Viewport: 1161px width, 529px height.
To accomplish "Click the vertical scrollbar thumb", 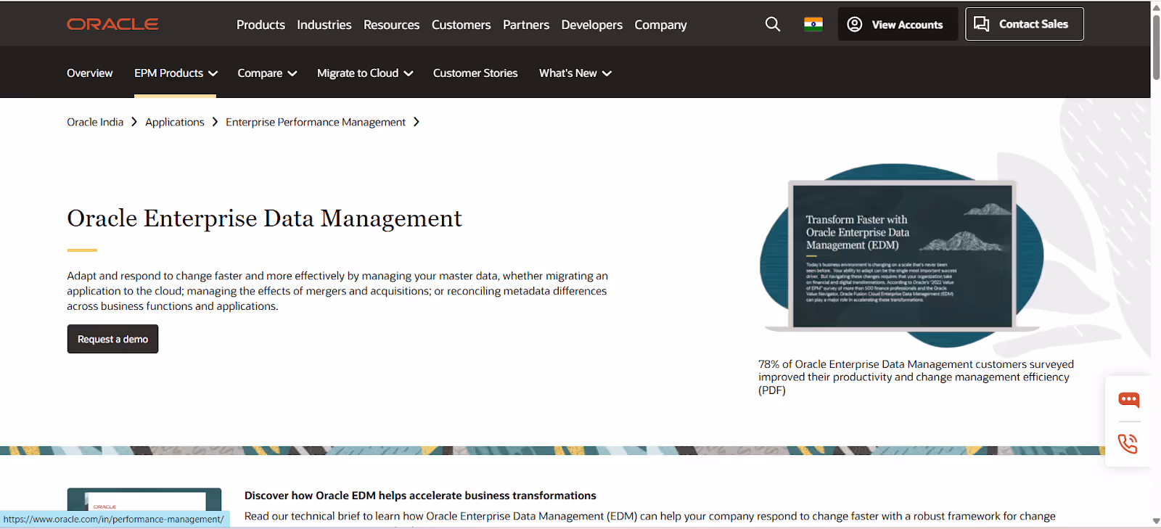I will [1156, 46].
